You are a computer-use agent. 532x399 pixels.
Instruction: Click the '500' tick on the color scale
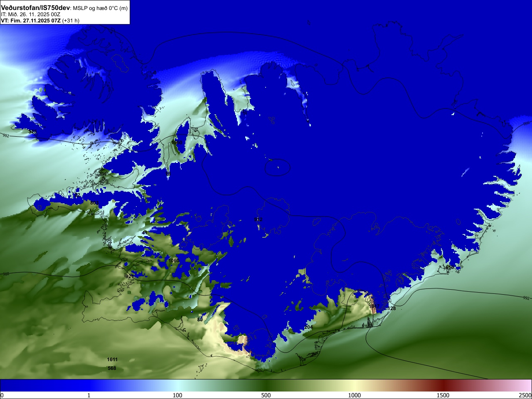266,395
